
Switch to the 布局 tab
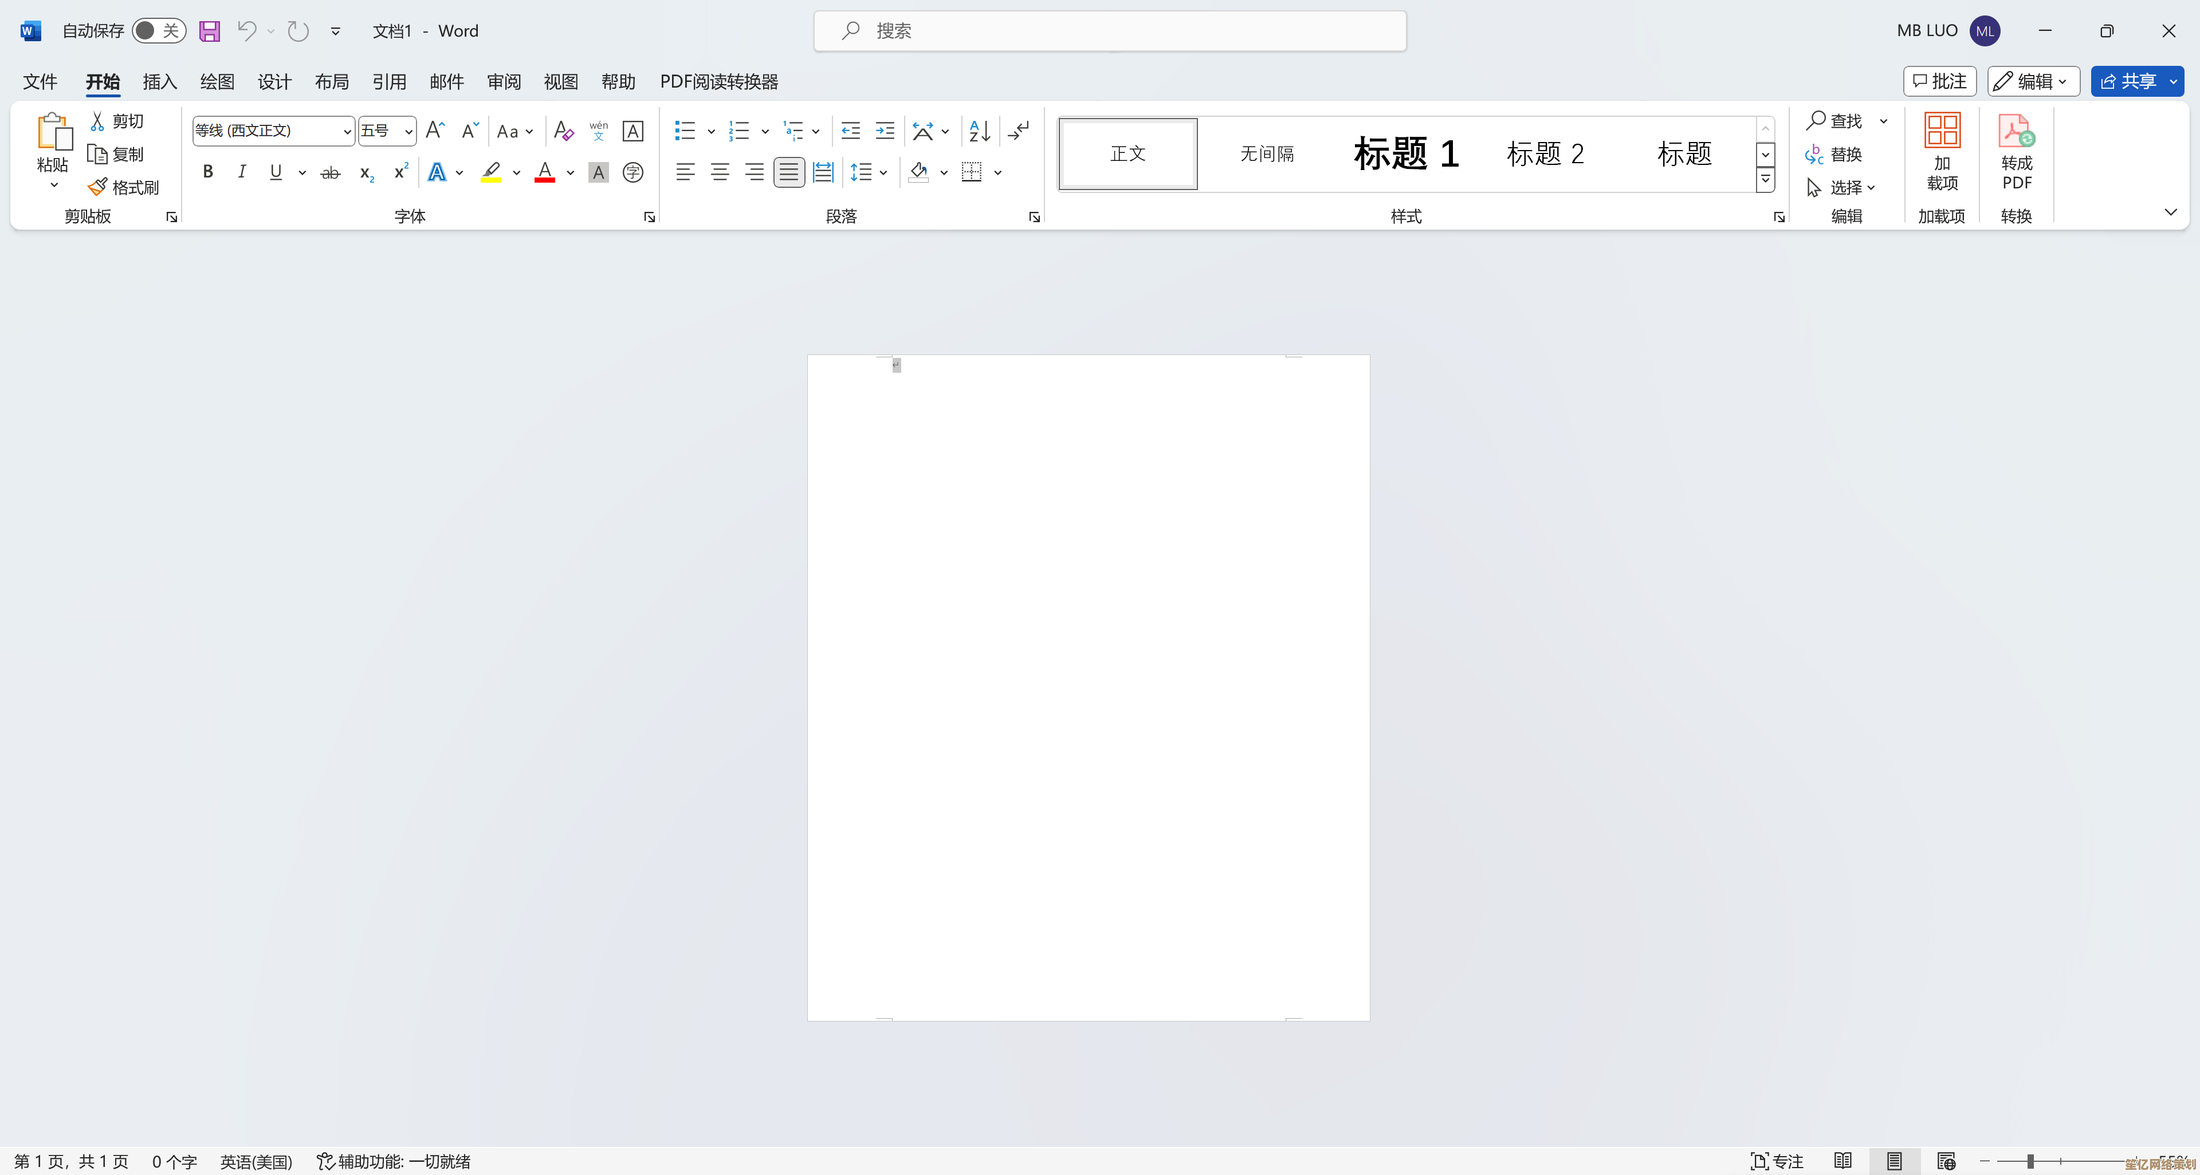coord(331,82)
